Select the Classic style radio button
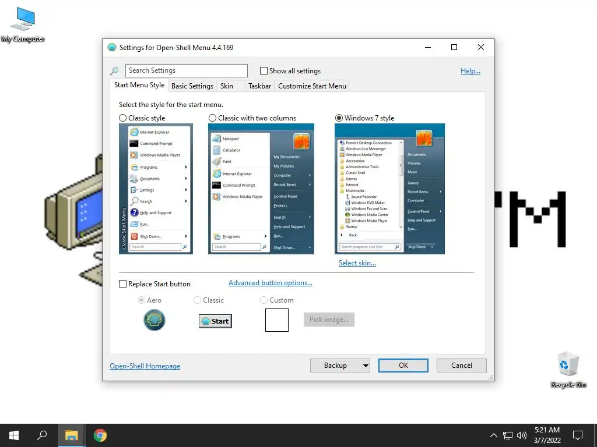 click(122, 118)
